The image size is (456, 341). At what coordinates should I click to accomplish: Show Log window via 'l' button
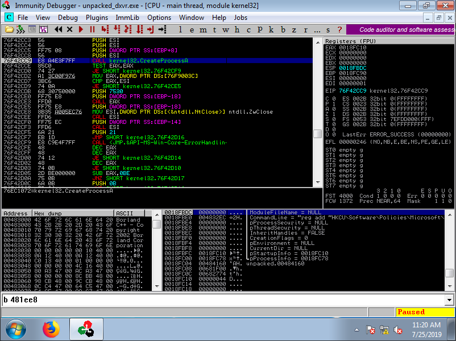[180, 30]
